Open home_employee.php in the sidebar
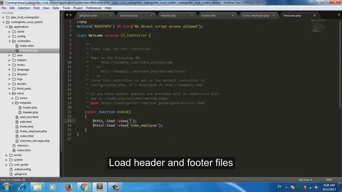The height and width of the screenshot is (192, 342). click(x=33, y=132)
